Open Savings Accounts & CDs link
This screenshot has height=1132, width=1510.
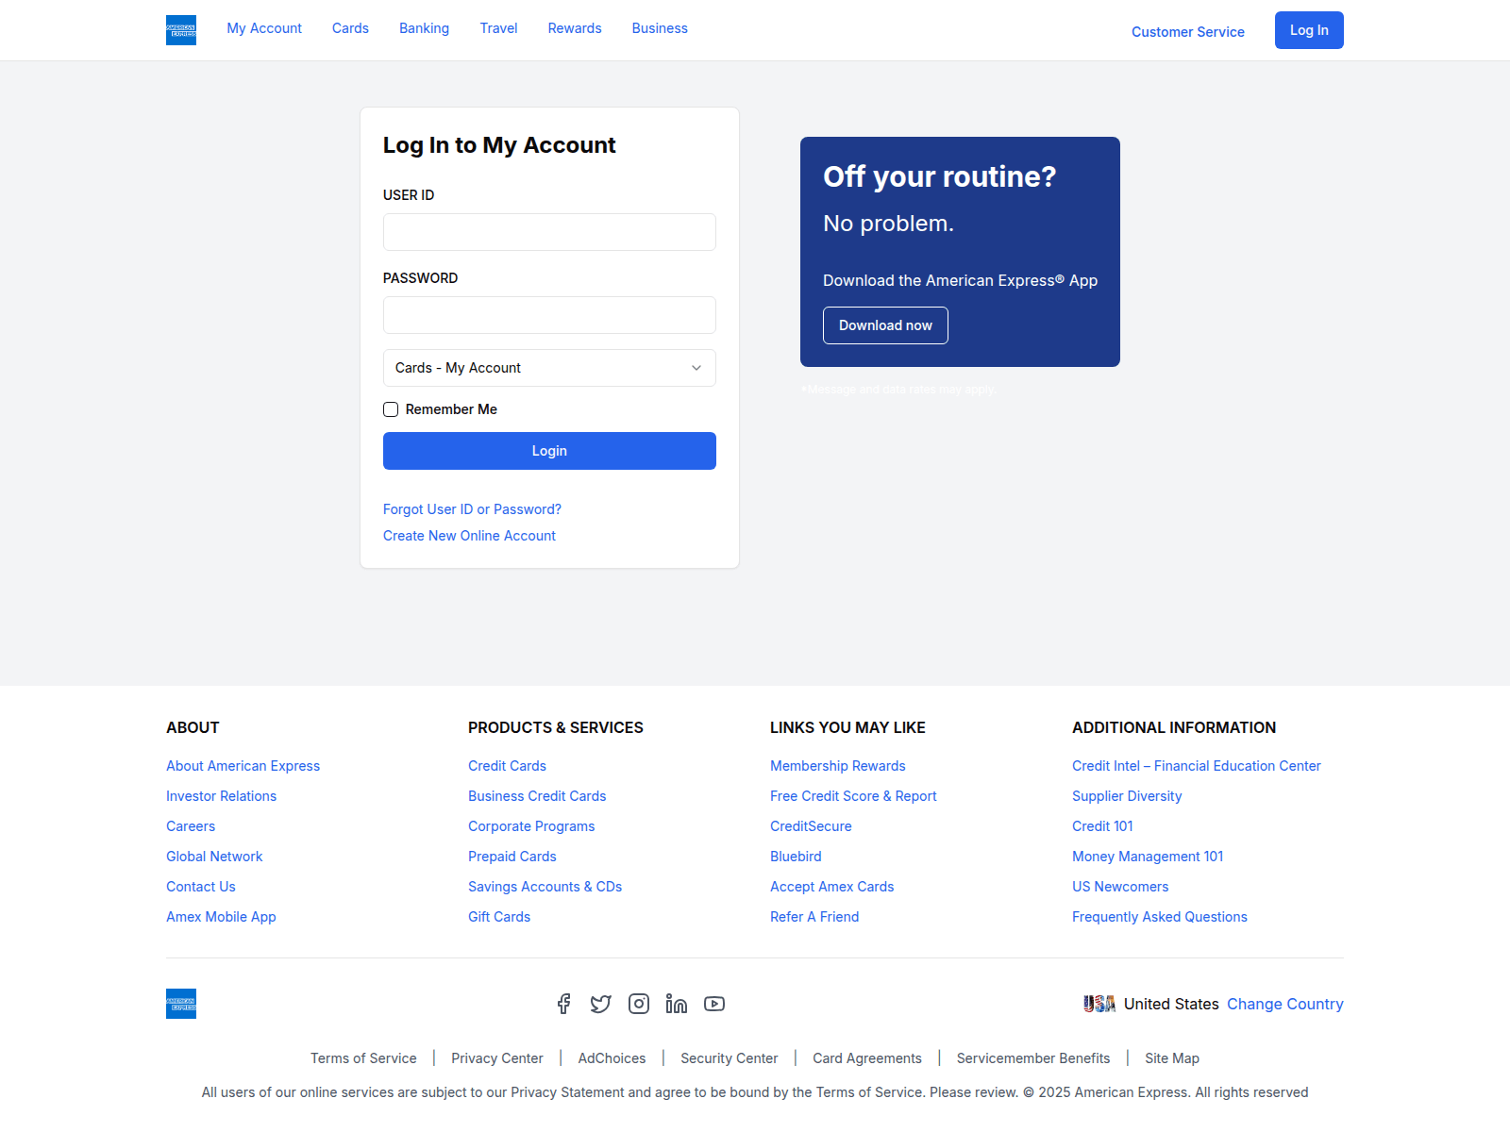[545, 887]
